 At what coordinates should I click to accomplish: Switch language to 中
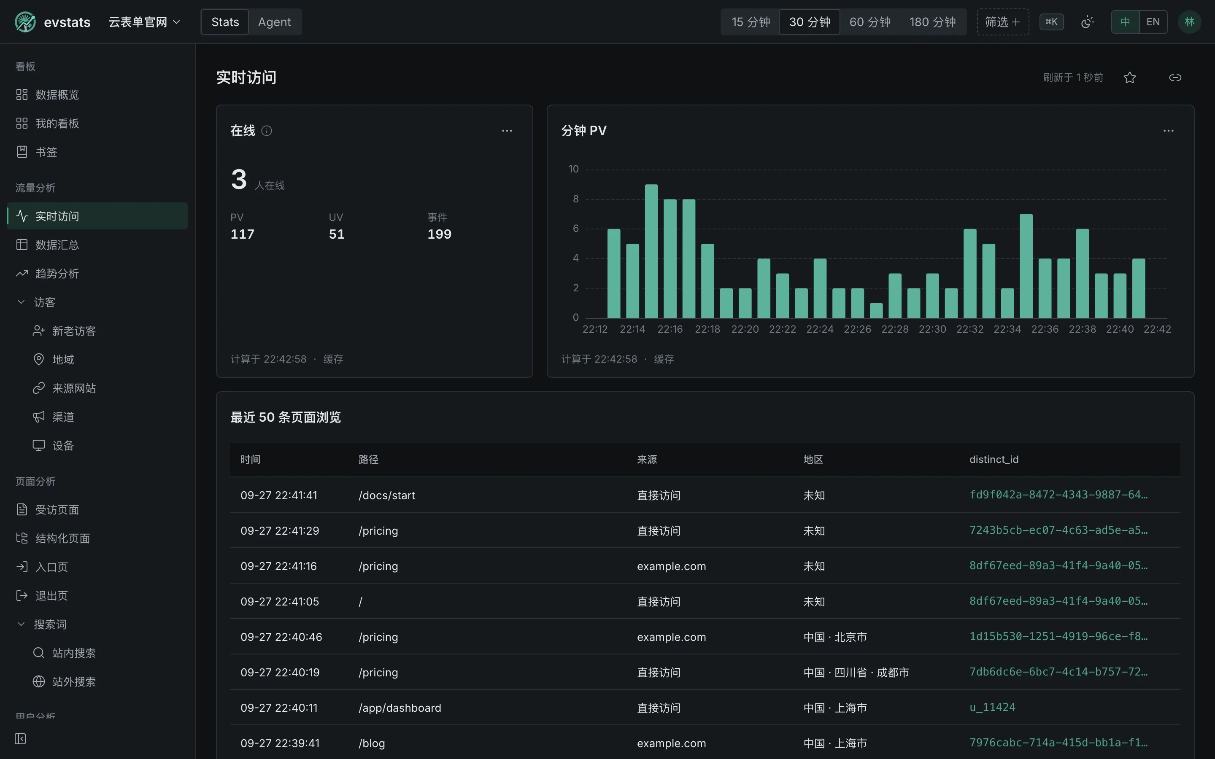click(x=1125, y=22)
